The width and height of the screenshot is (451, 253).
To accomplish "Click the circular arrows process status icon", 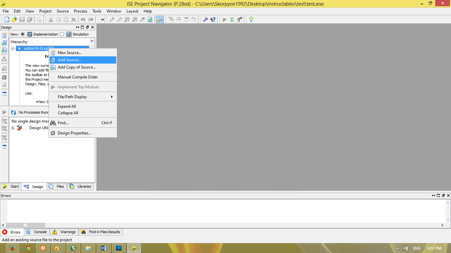I will (x=14, y=112).
